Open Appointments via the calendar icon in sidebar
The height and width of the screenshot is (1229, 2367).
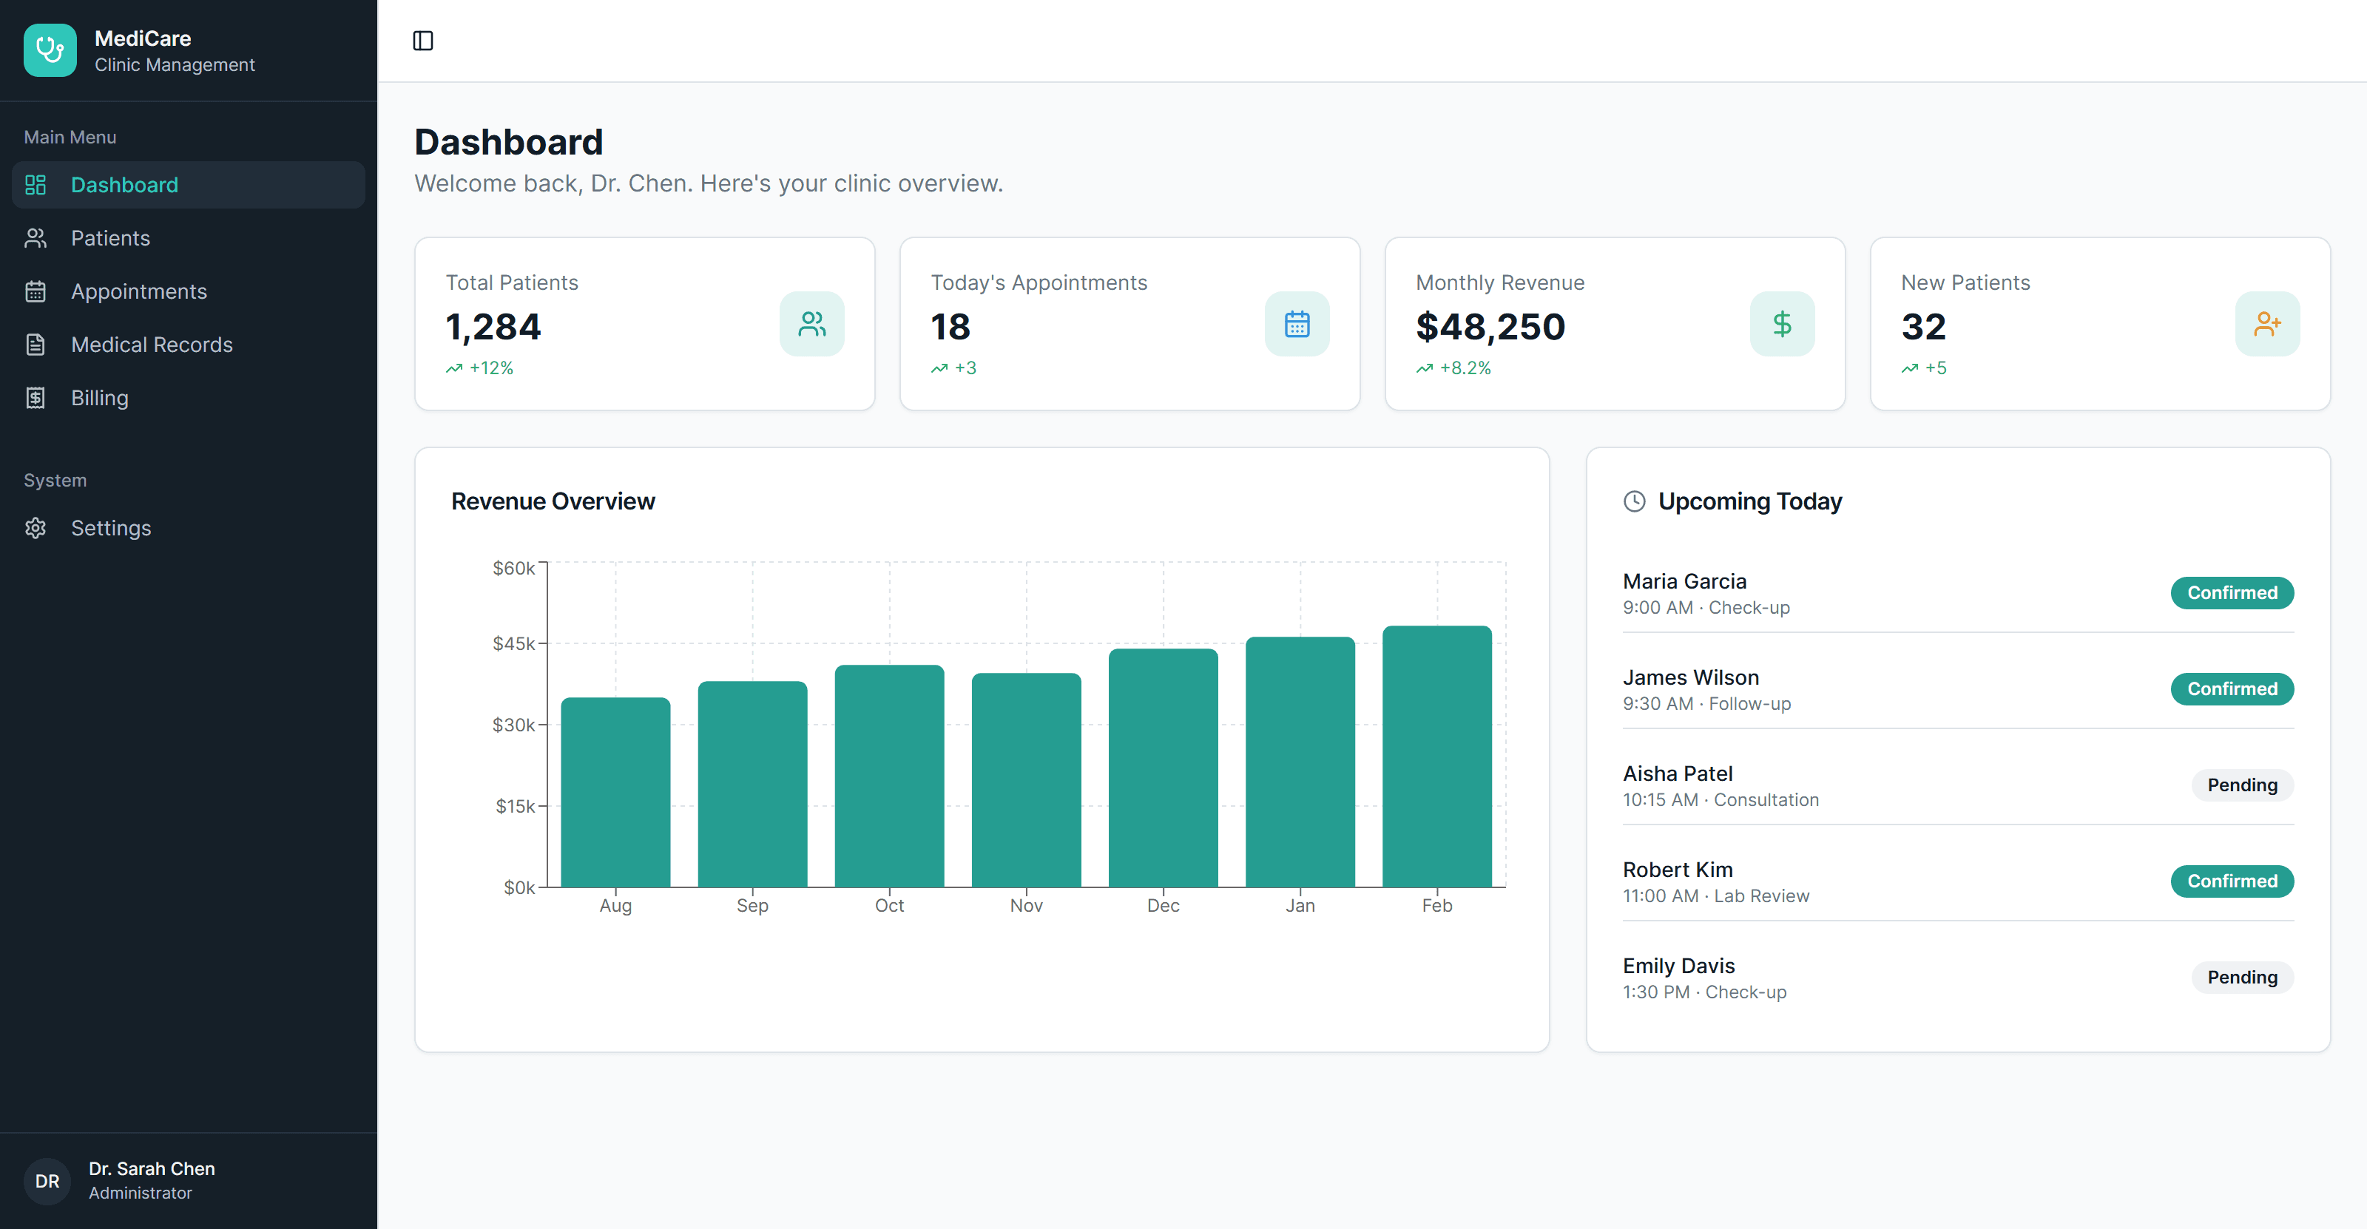(x=35, y=291)
